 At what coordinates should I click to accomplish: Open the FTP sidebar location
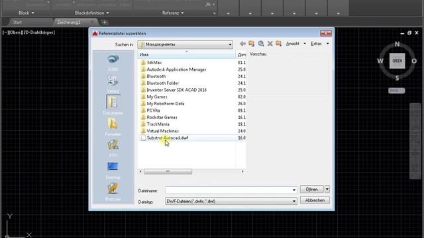(x=113, y=149)
